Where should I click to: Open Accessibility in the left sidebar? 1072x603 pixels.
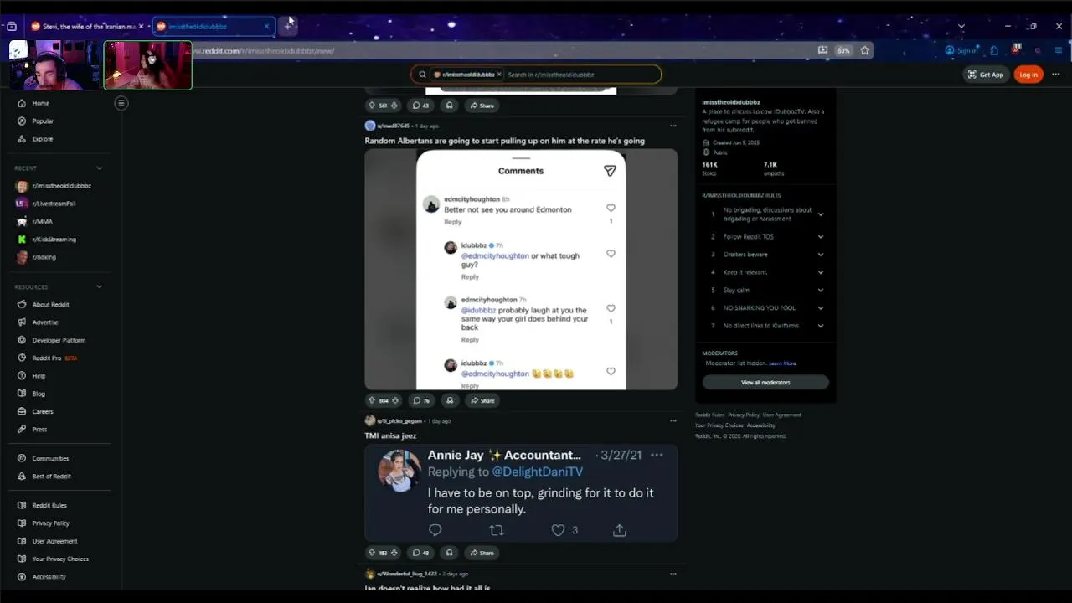[49, 577]
